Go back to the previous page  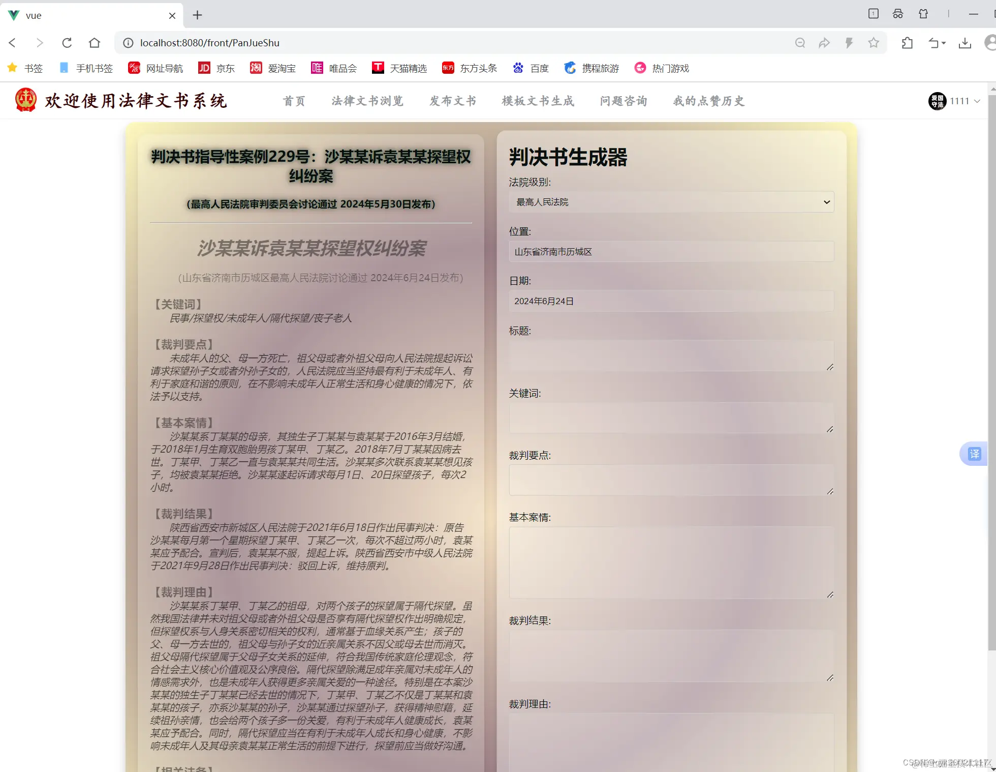point(13,43)
